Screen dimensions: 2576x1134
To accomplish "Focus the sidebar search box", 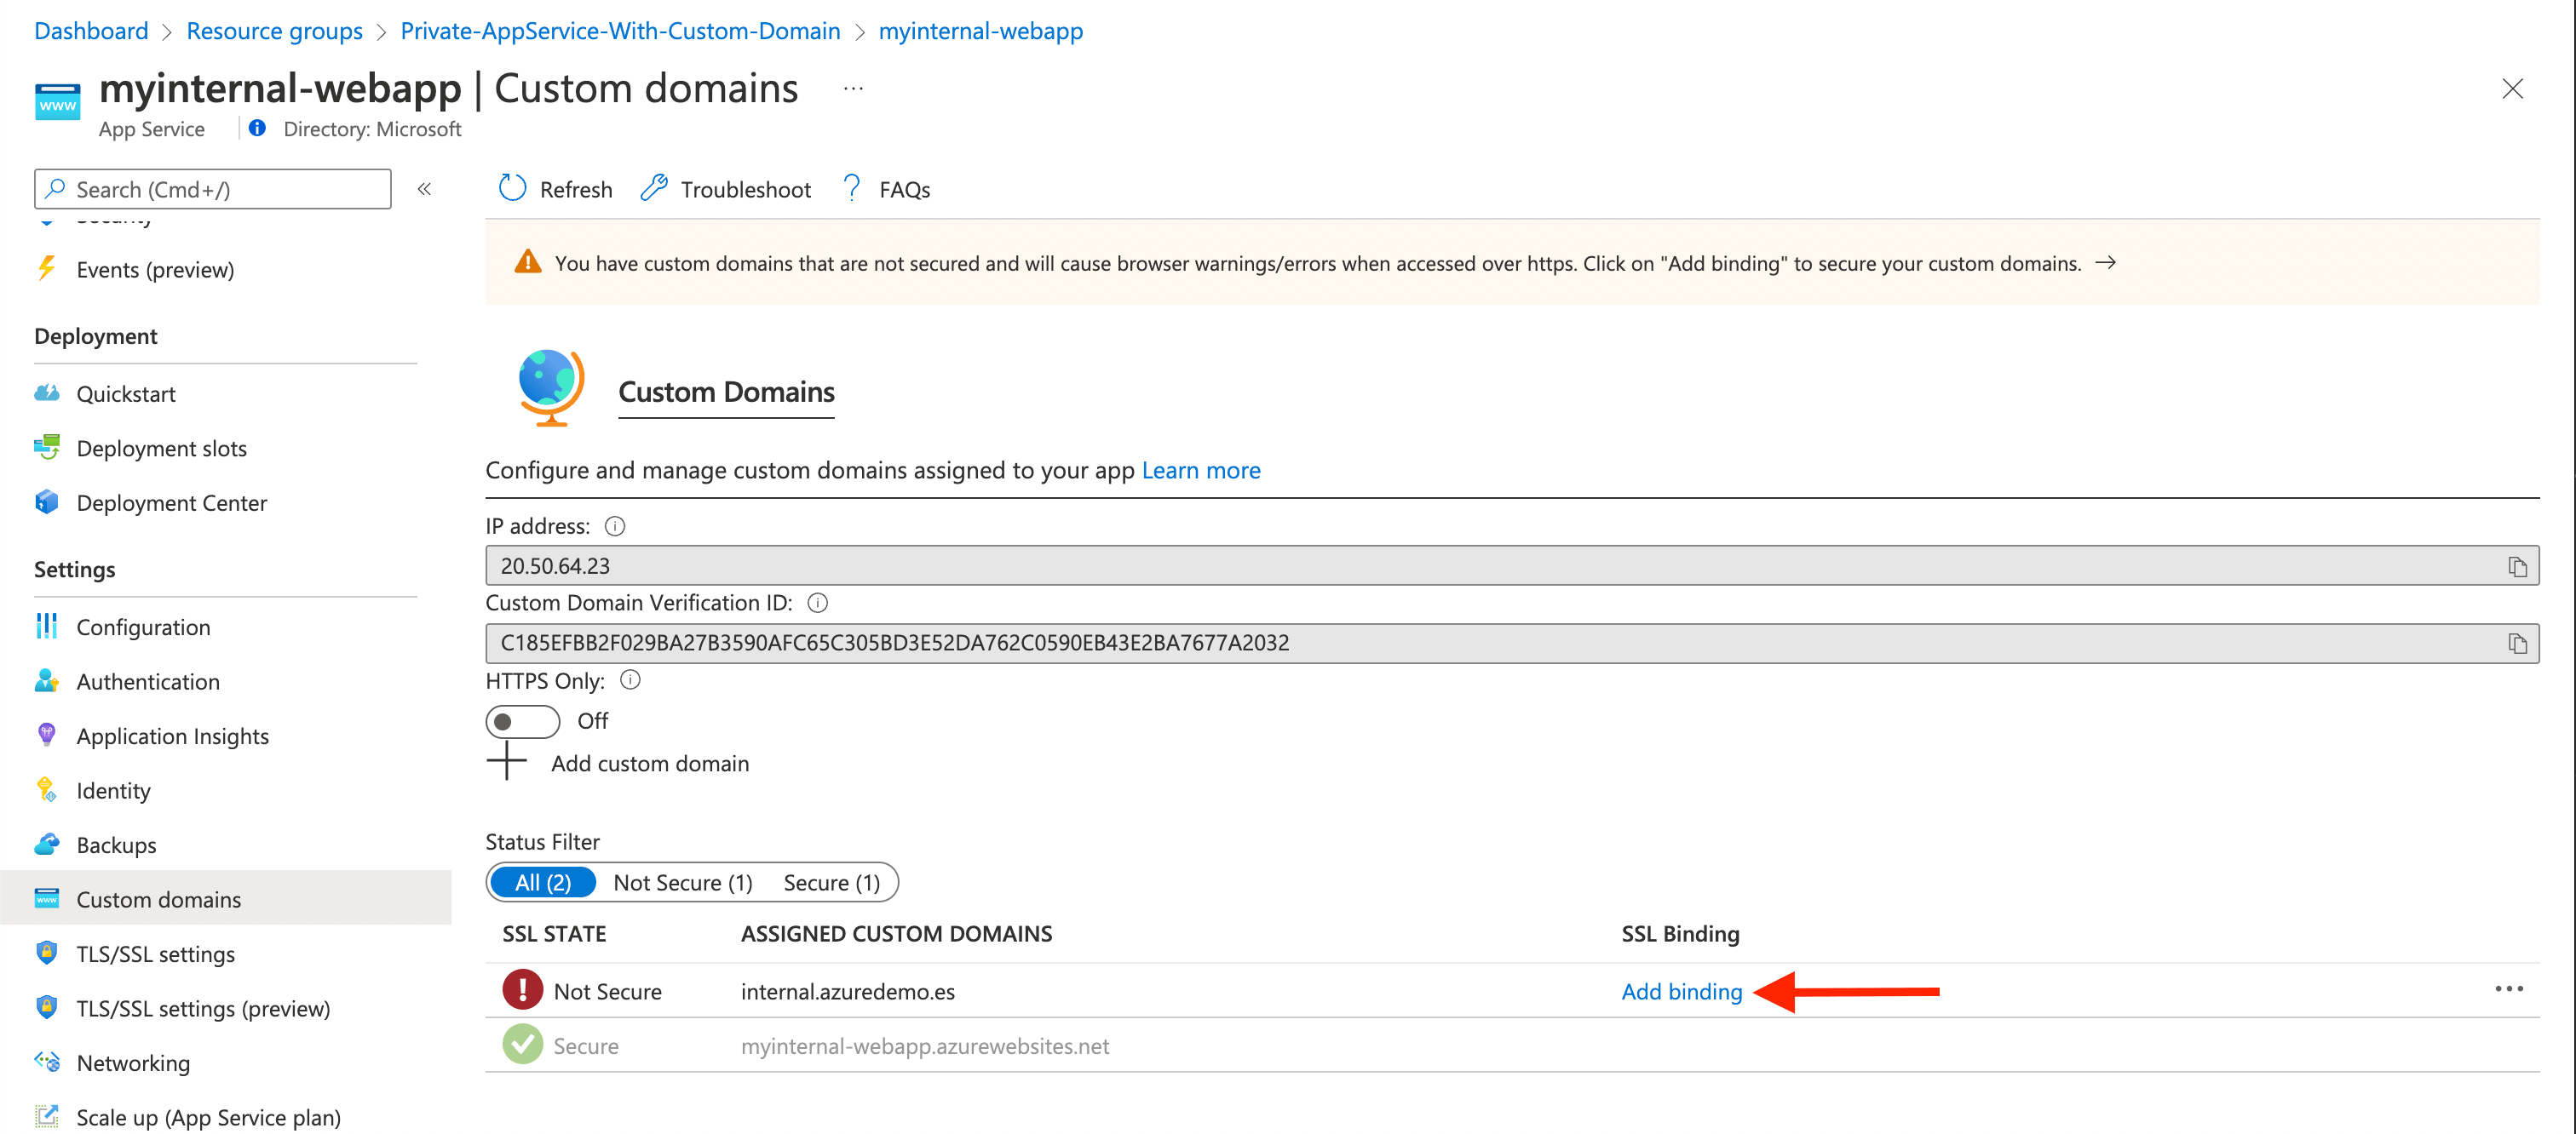I will [212, 189].
